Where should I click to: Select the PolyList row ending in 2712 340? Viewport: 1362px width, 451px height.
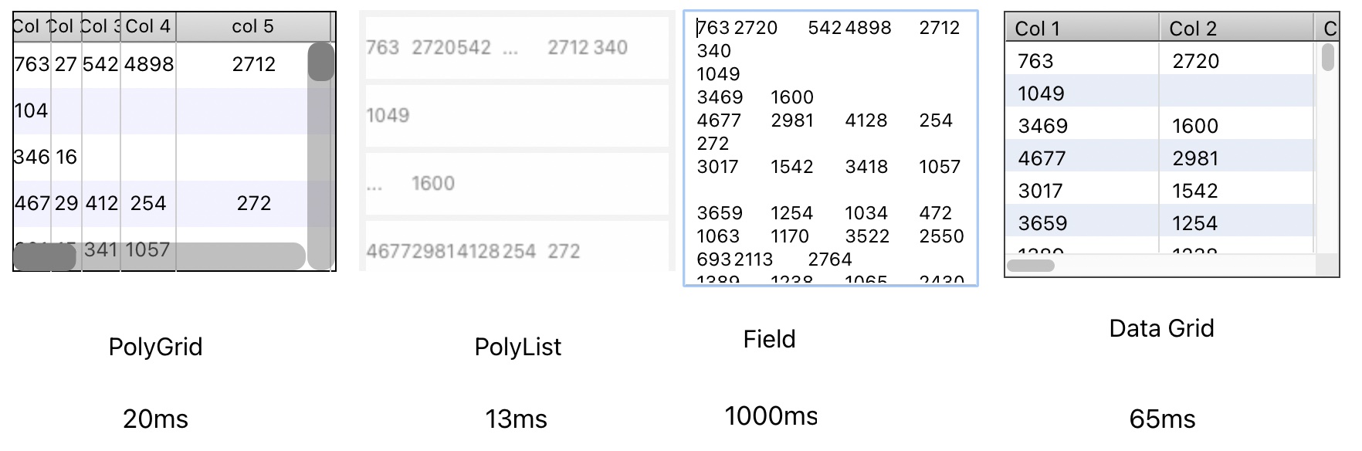point(517,48)
